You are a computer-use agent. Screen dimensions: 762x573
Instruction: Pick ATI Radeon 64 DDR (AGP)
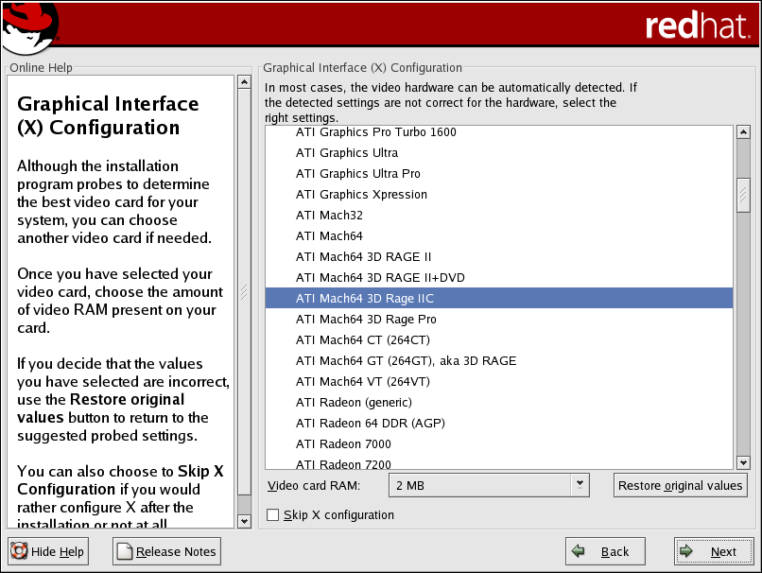370,424
